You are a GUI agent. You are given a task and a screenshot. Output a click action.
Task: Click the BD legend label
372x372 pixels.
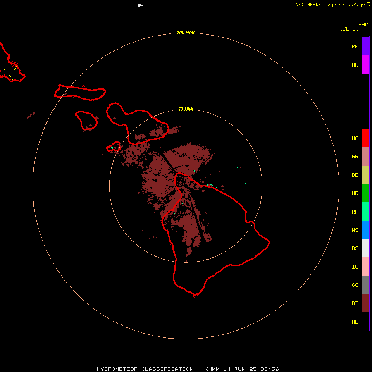coord(355,175)
